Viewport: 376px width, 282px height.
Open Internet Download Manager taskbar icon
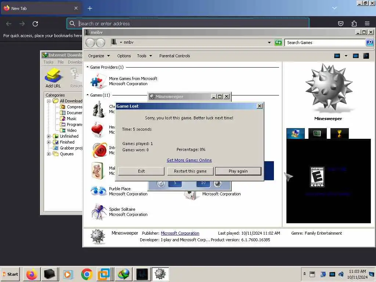pyautogui.click(x=124, y=274)
